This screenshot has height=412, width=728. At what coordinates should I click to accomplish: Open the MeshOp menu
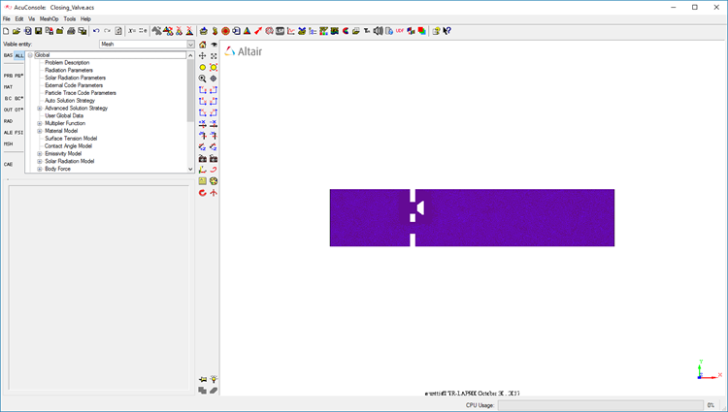(49, 19)
